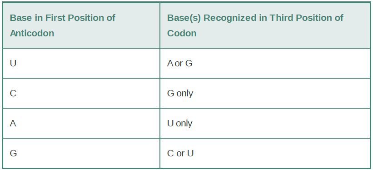Click the word 'only' after U
The height and width of the screenshot is (170, 373).
pos(184,124)
